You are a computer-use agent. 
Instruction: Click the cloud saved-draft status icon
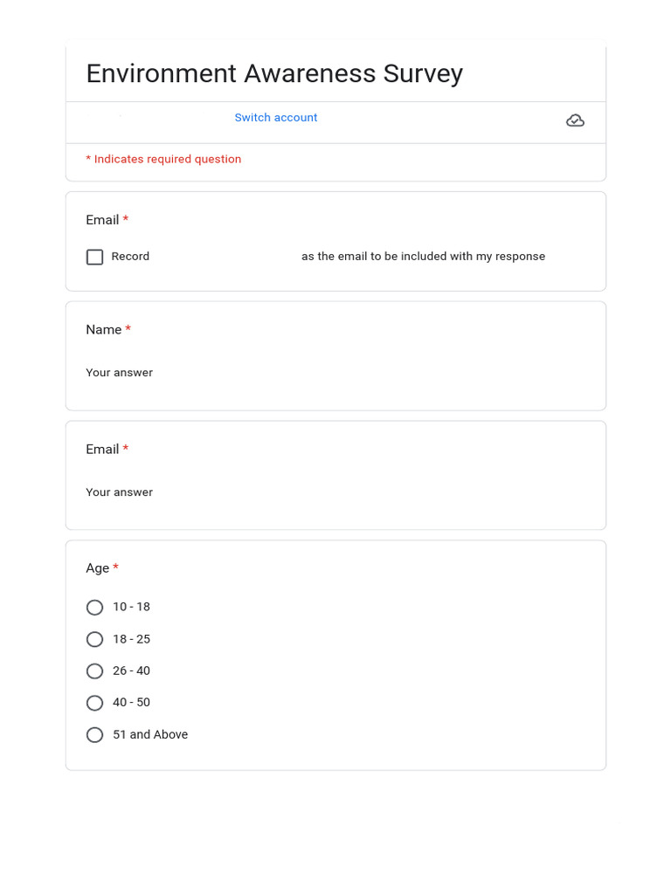pos(575,120)
